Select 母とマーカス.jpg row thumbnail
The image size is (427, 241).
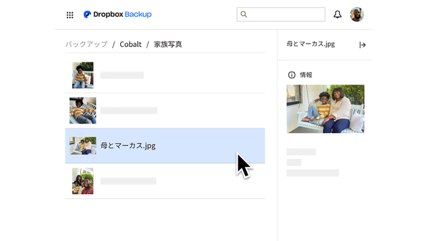83,146
